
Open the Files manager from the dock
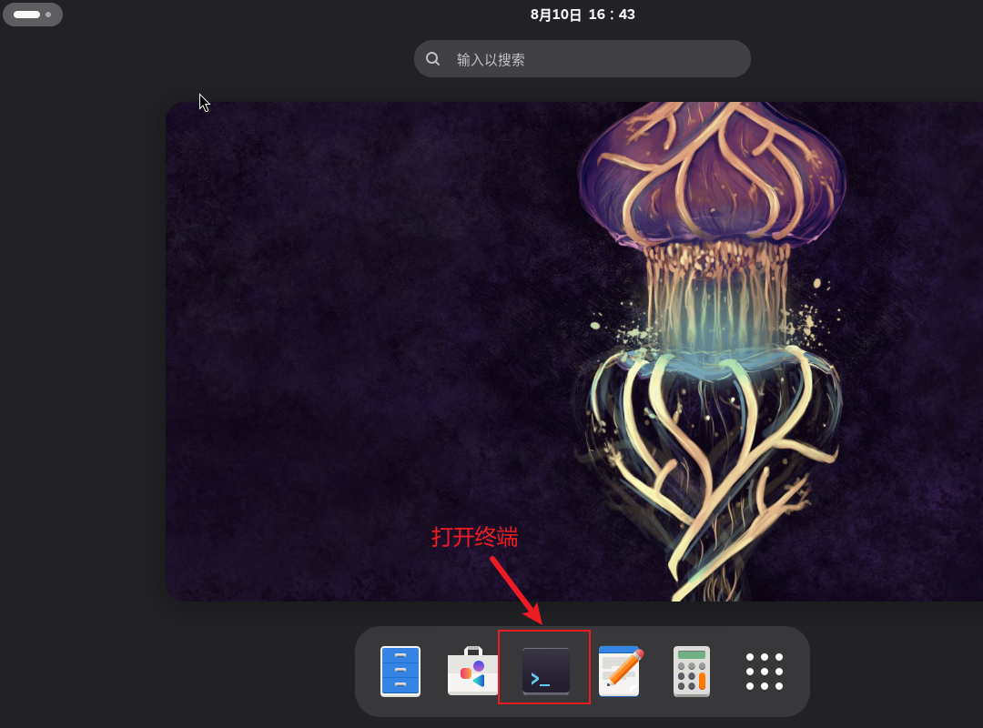click(x=400, y=671)
